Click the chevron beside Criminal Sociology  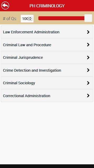88,83
